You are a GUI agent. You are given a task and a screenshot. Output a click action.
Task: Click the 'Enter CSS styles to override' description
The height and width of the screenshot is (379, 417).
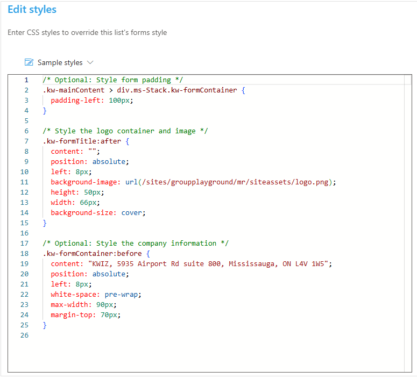pos(87,32)
